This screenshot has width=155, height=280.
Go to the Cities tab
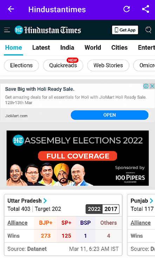click(x=119, y=48)
